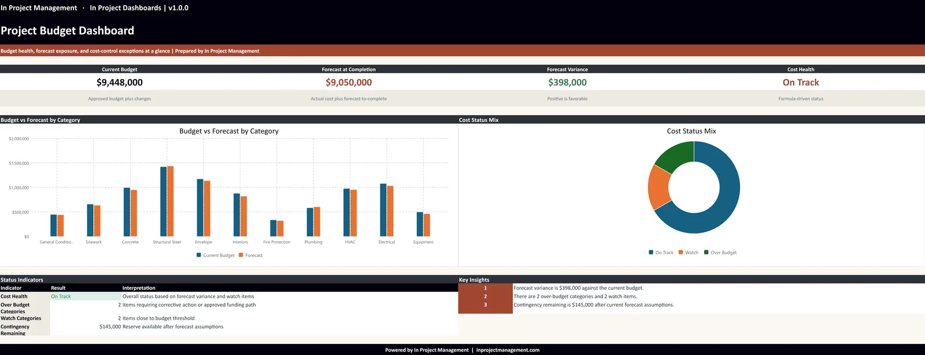Click Actual cost plus forecast-to-complete caption
The image size is (925, 355).
pos(349,99)
